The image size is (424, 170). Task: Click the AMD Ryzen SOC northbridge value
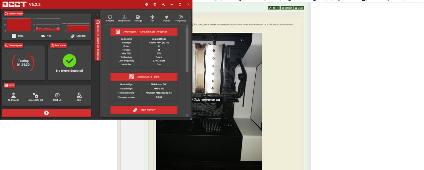[159, 84]
